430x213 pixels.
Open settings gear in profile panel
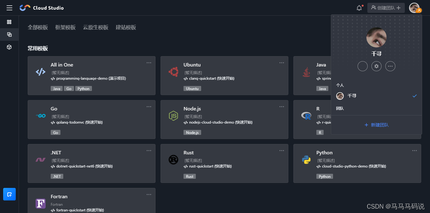point(377,66)
